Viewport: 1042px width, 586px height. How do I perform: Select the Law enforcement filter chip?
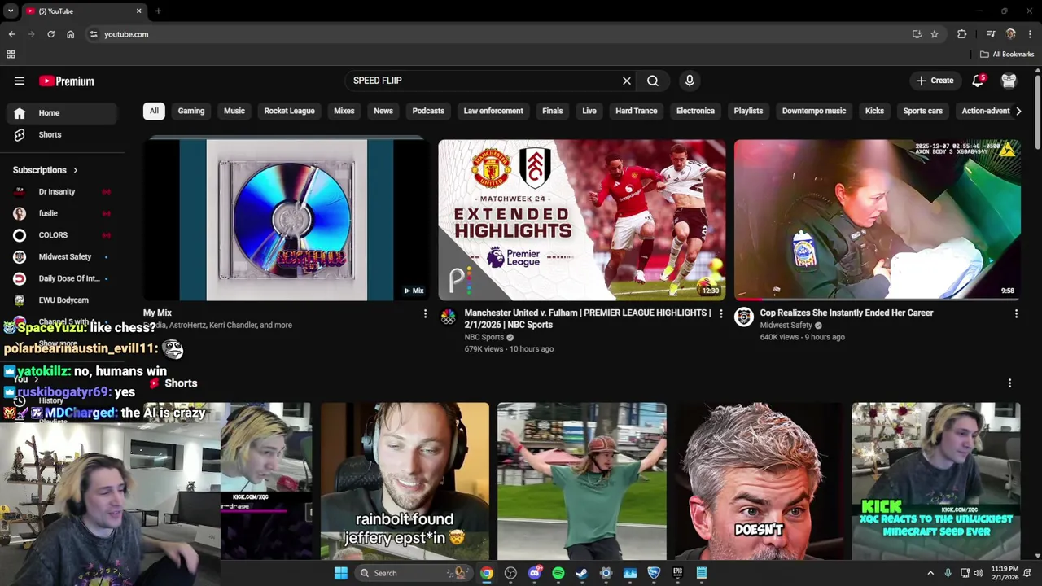(x=493, y=111)
